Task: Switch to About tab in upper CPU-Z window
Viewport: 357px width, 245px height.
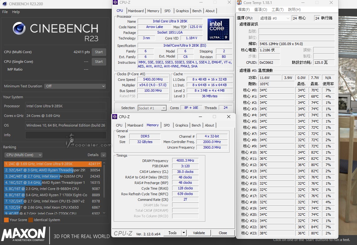Action: pyautogui.click(x=210, y=11)
